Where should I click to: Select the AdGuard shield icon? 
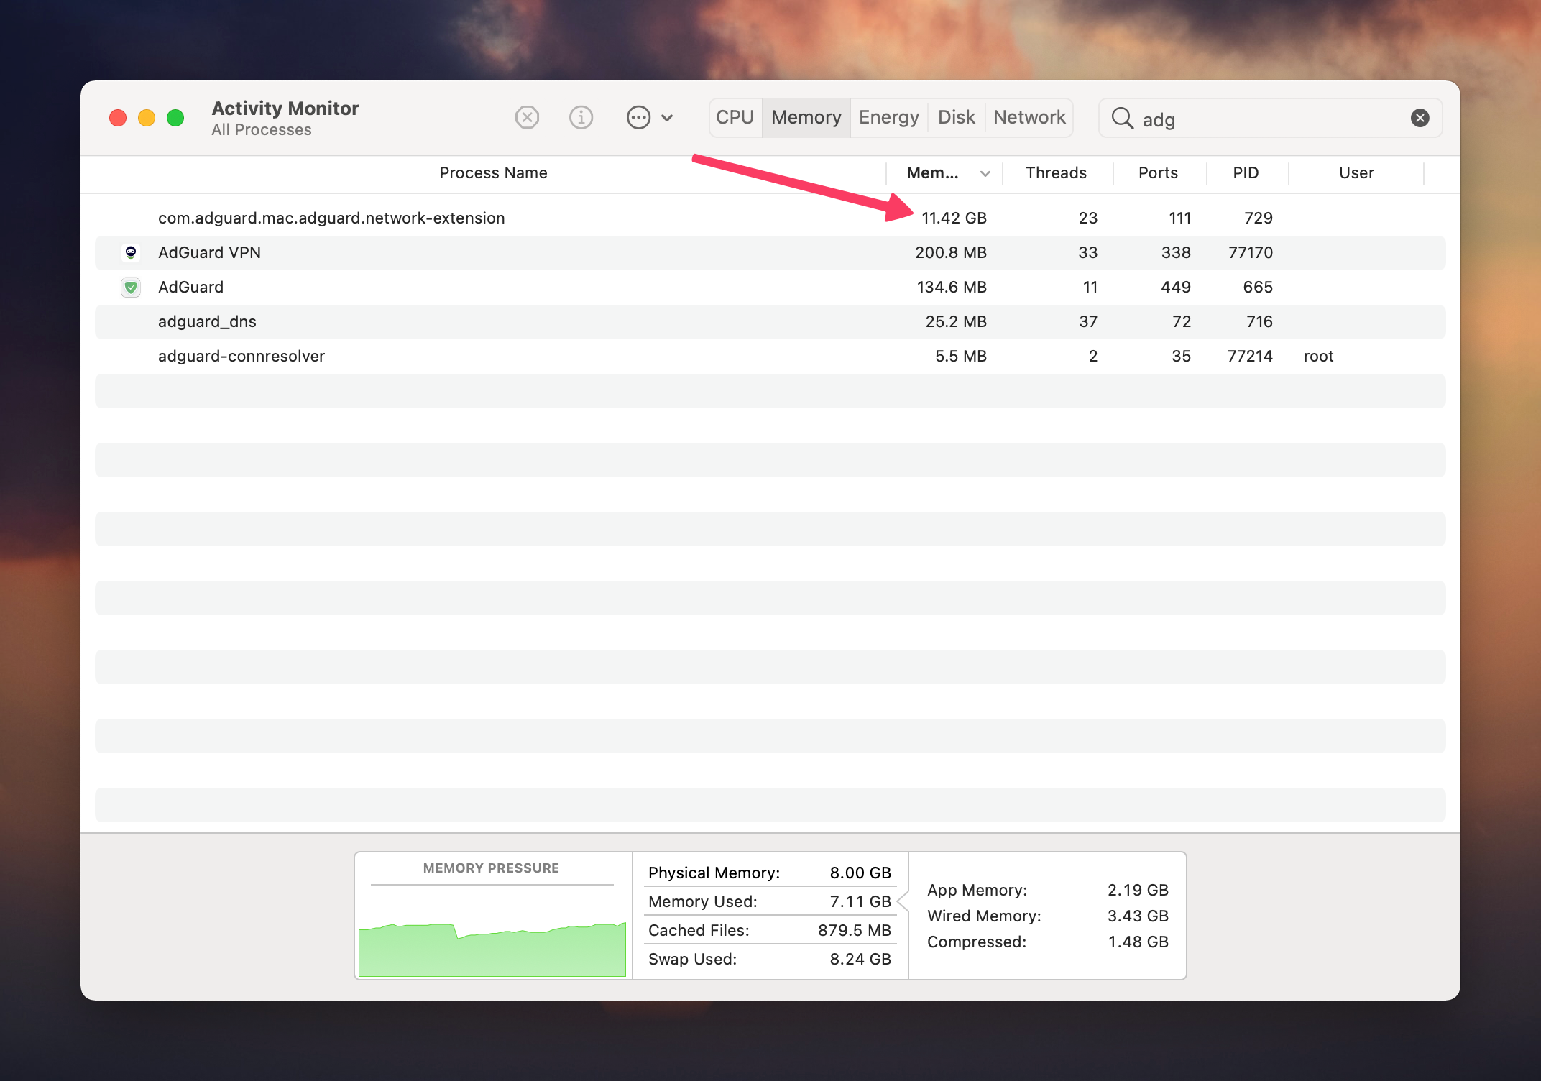click(131, 287)
